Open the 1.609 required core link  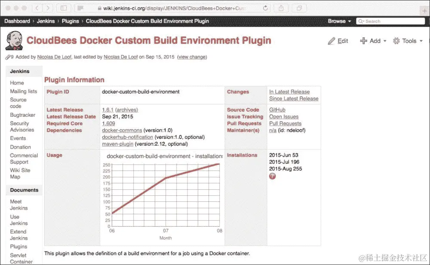(108, 123)
